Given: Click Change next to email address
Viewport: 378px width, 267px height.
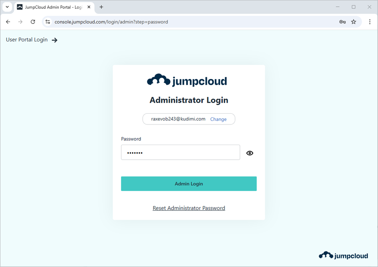Looking at the screenshot, I should (218, 119).
